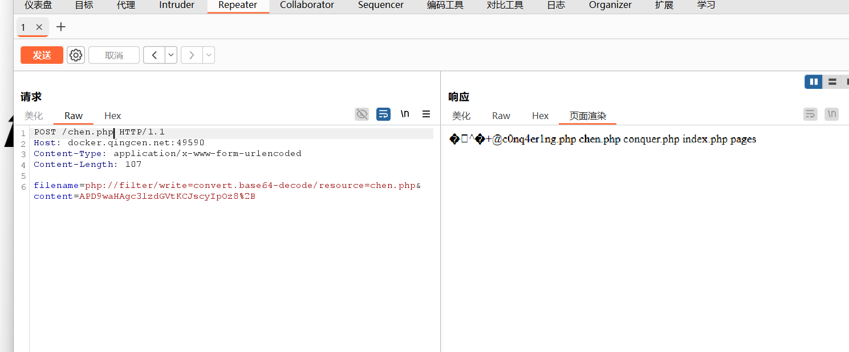This screenshot has height=352, width=849.
Task: Select top-bottom layout icon
Action: pyautogui.click(x=832, y=82)
